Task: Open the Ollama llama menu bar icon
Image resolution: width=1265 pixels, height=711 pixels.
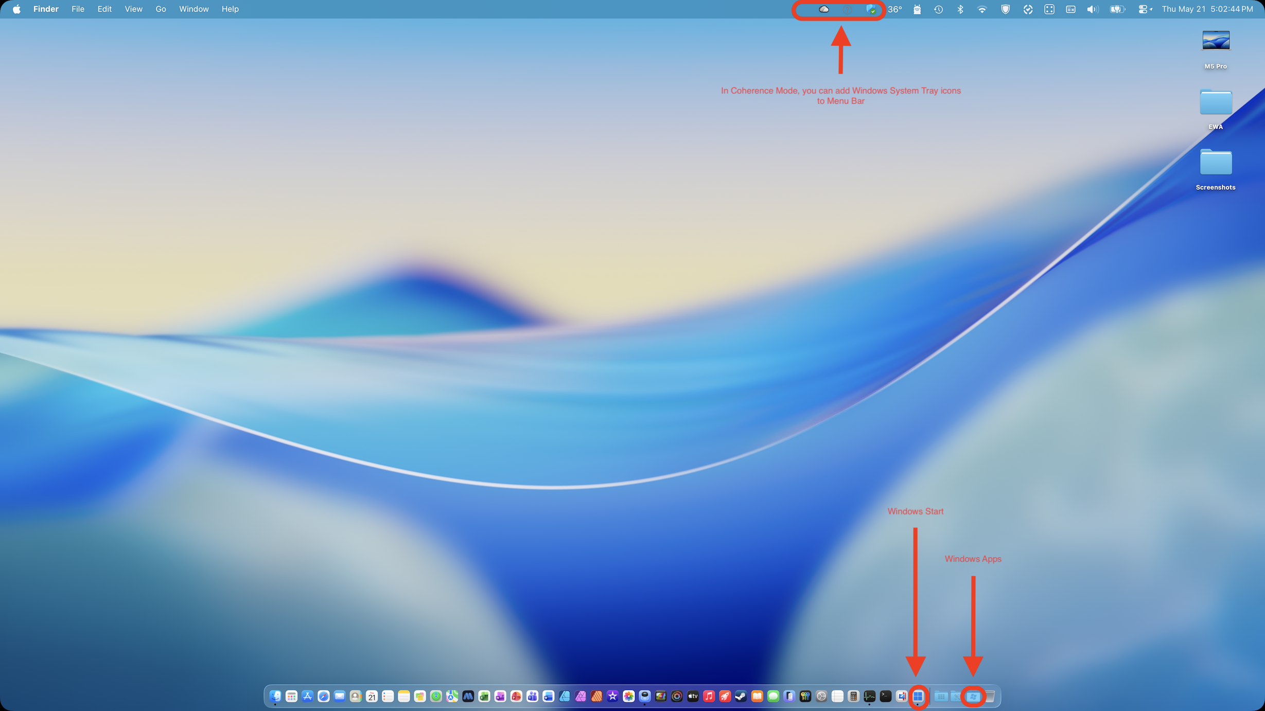Action: (917, 9)
